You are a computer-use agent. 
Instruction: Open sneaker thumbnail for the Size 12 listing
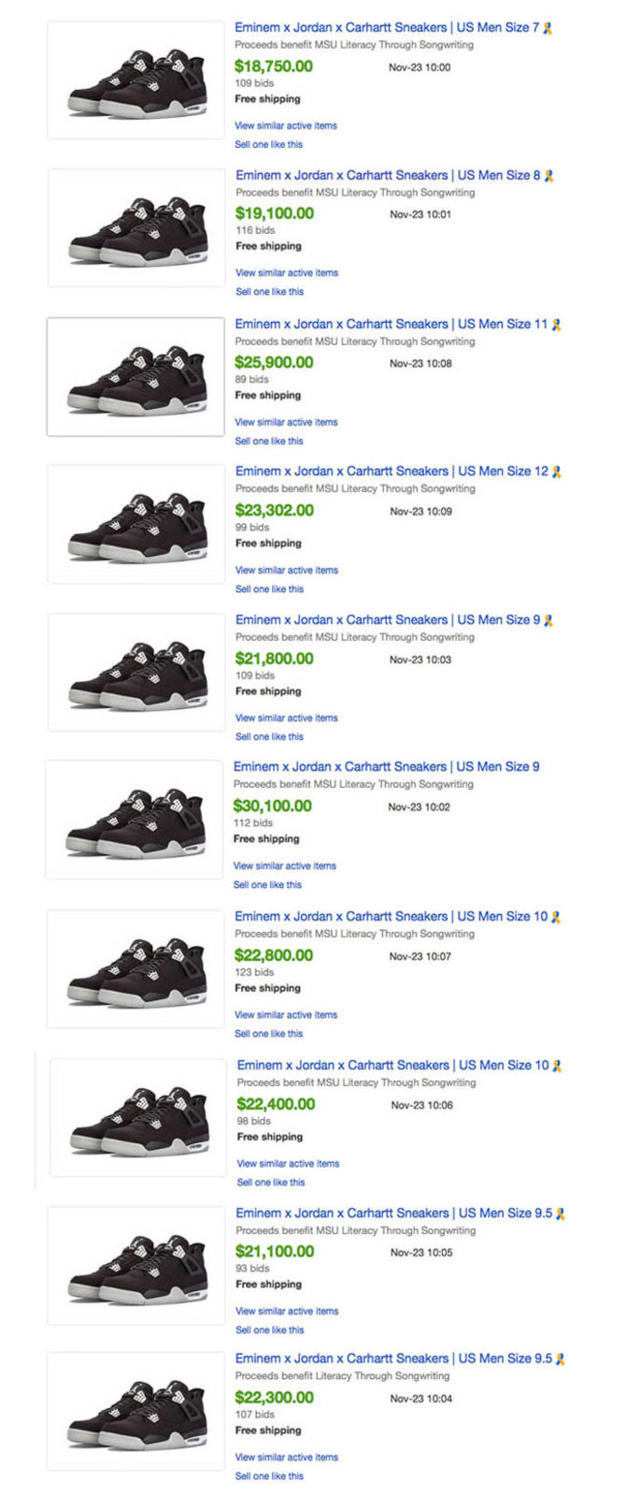[136, 524]
